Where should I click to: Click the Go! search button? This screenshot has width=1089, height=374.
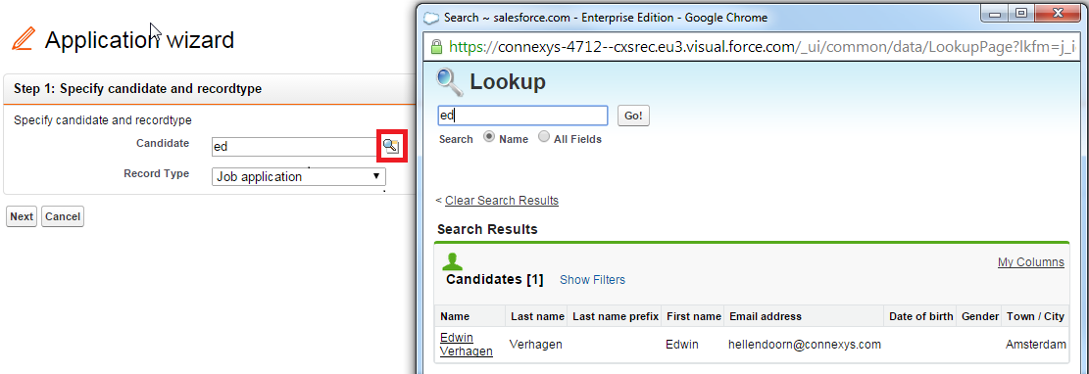coord(633,116)
